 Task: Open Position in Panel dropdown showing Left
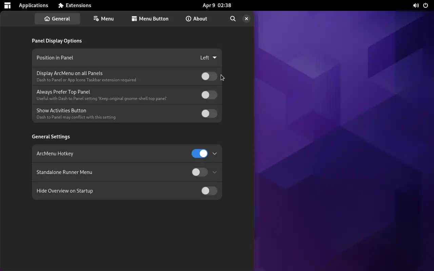point(209,58)
